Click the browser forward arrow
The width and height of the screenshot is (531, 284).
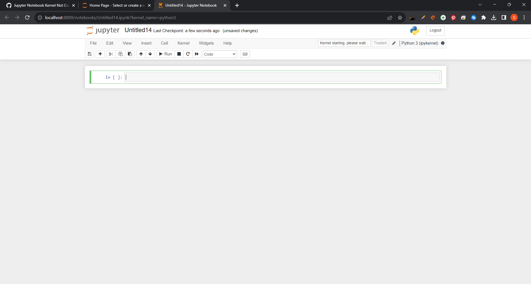(x=17, y=17)
